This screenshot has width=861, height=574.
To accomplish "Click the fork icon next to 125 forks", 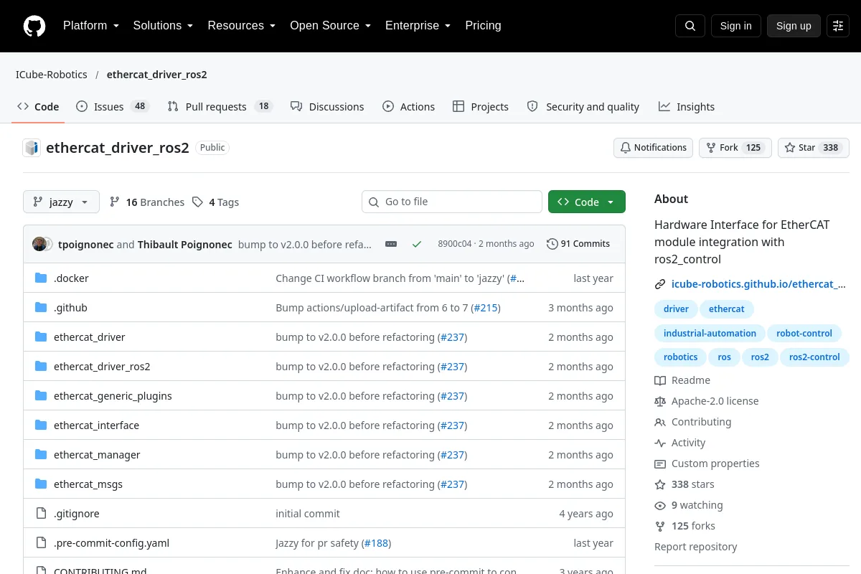I will coord(660,526).
